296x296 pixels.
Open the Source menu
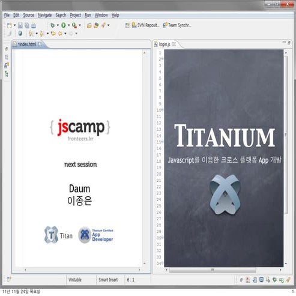(28, 15)
